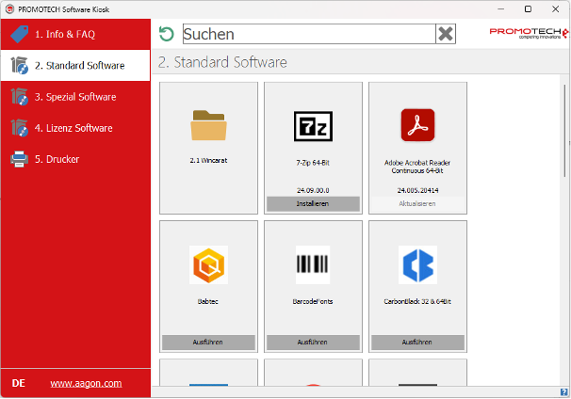Click the PROMOTECH logo top right
The height and width of the screenshot is (399, 571).
pos(529,33)
